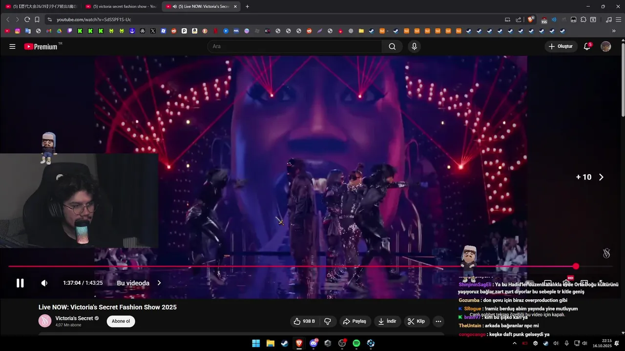Open Spotify from the taskbar
The width and height of the screenshot is (625, 351).
pos(356,343)
